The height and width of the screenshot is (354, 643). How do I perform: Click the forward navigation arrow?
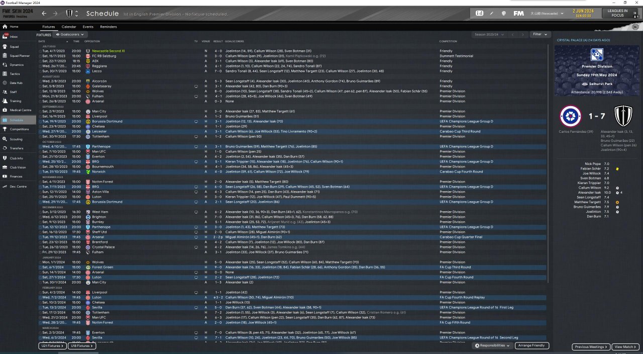tap(55, 14)
